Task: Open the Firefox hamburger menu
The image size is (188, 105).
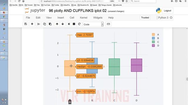Action: pos(185,1)
